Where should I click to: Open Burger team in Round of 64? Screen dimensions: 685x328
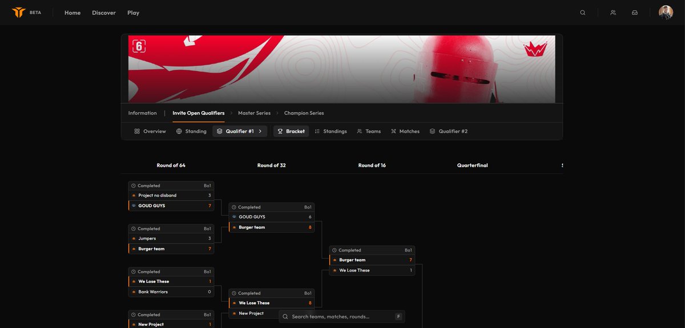pos(171,249)
